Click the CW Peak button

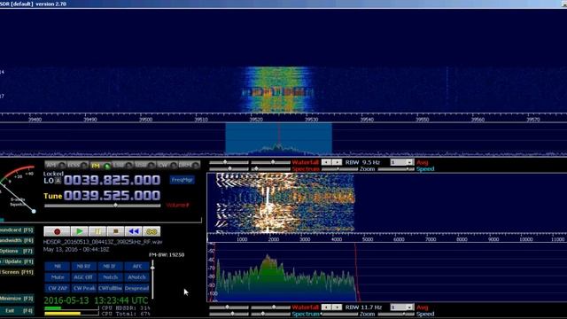(x=83, y=288)
